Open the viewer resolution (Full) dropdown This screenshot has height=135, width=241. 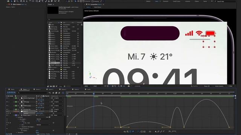pyautogui.click(x=98, y=86)
